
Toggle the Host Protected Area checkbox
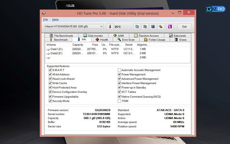[50, 88]
